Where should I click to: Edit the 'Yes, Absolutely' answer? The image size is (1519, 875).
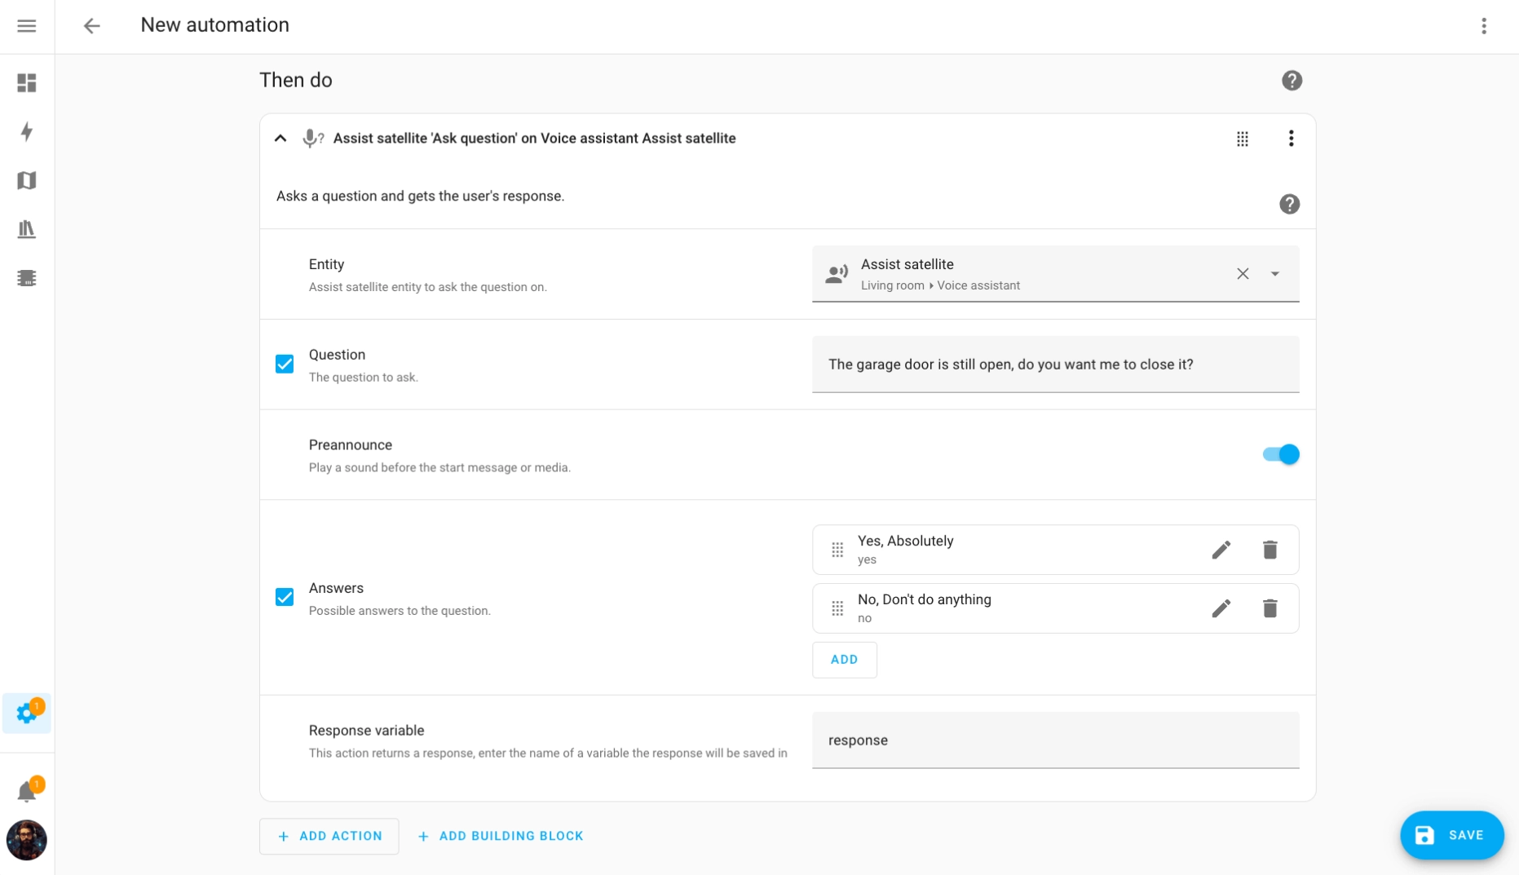tap(1221, 550)
